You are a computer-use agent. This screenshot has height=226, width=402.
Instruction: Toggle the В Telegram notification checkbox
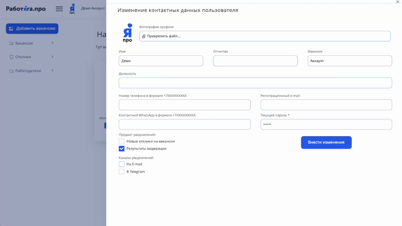click(122, 172)
